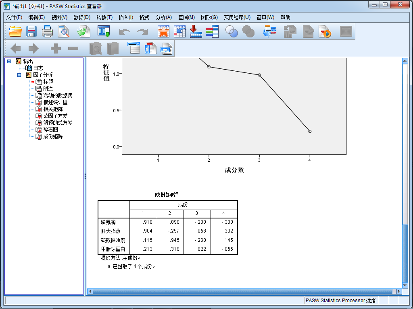Click the gray book with magnifier icon

point(95,48)
